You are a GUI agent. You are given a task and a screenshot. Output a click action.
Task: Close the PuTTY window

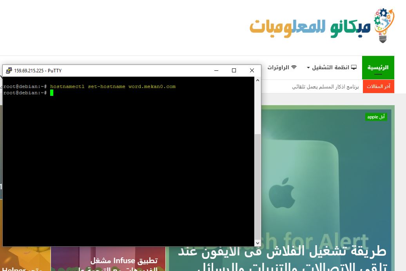[252, 70]
